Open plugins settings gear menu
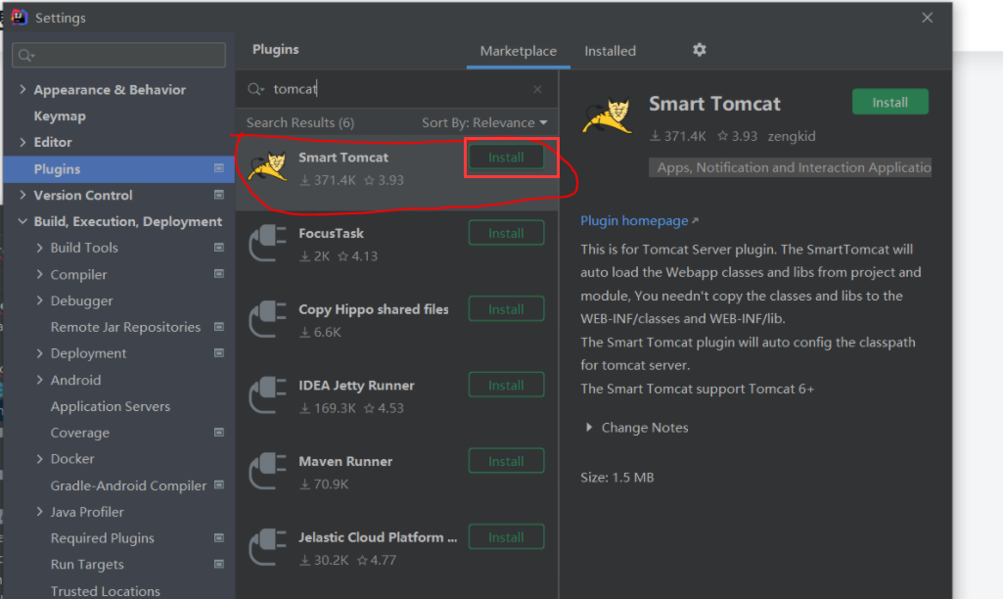Viewport: 1003px width, 599px height. click(699, 49)
